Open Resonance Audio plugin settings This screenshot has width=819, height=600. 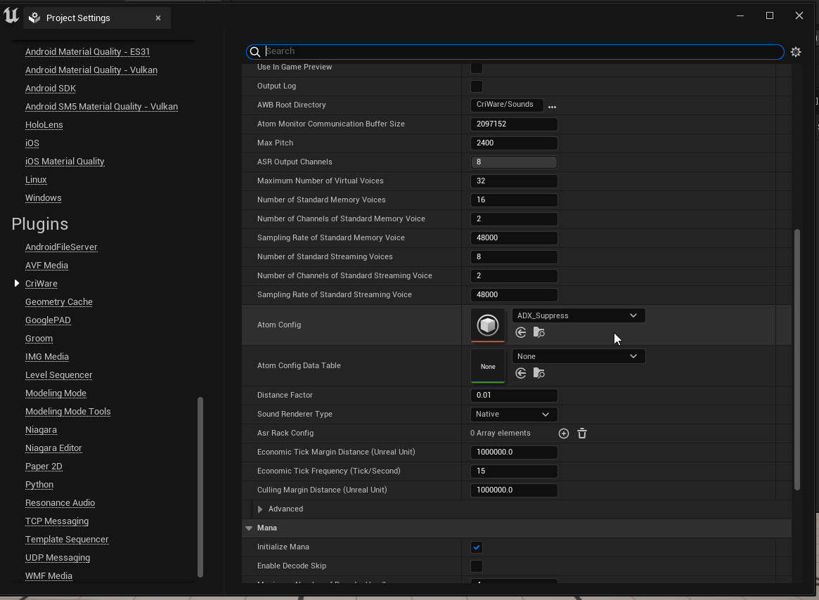pyautogui.click(x=60, y=503)
